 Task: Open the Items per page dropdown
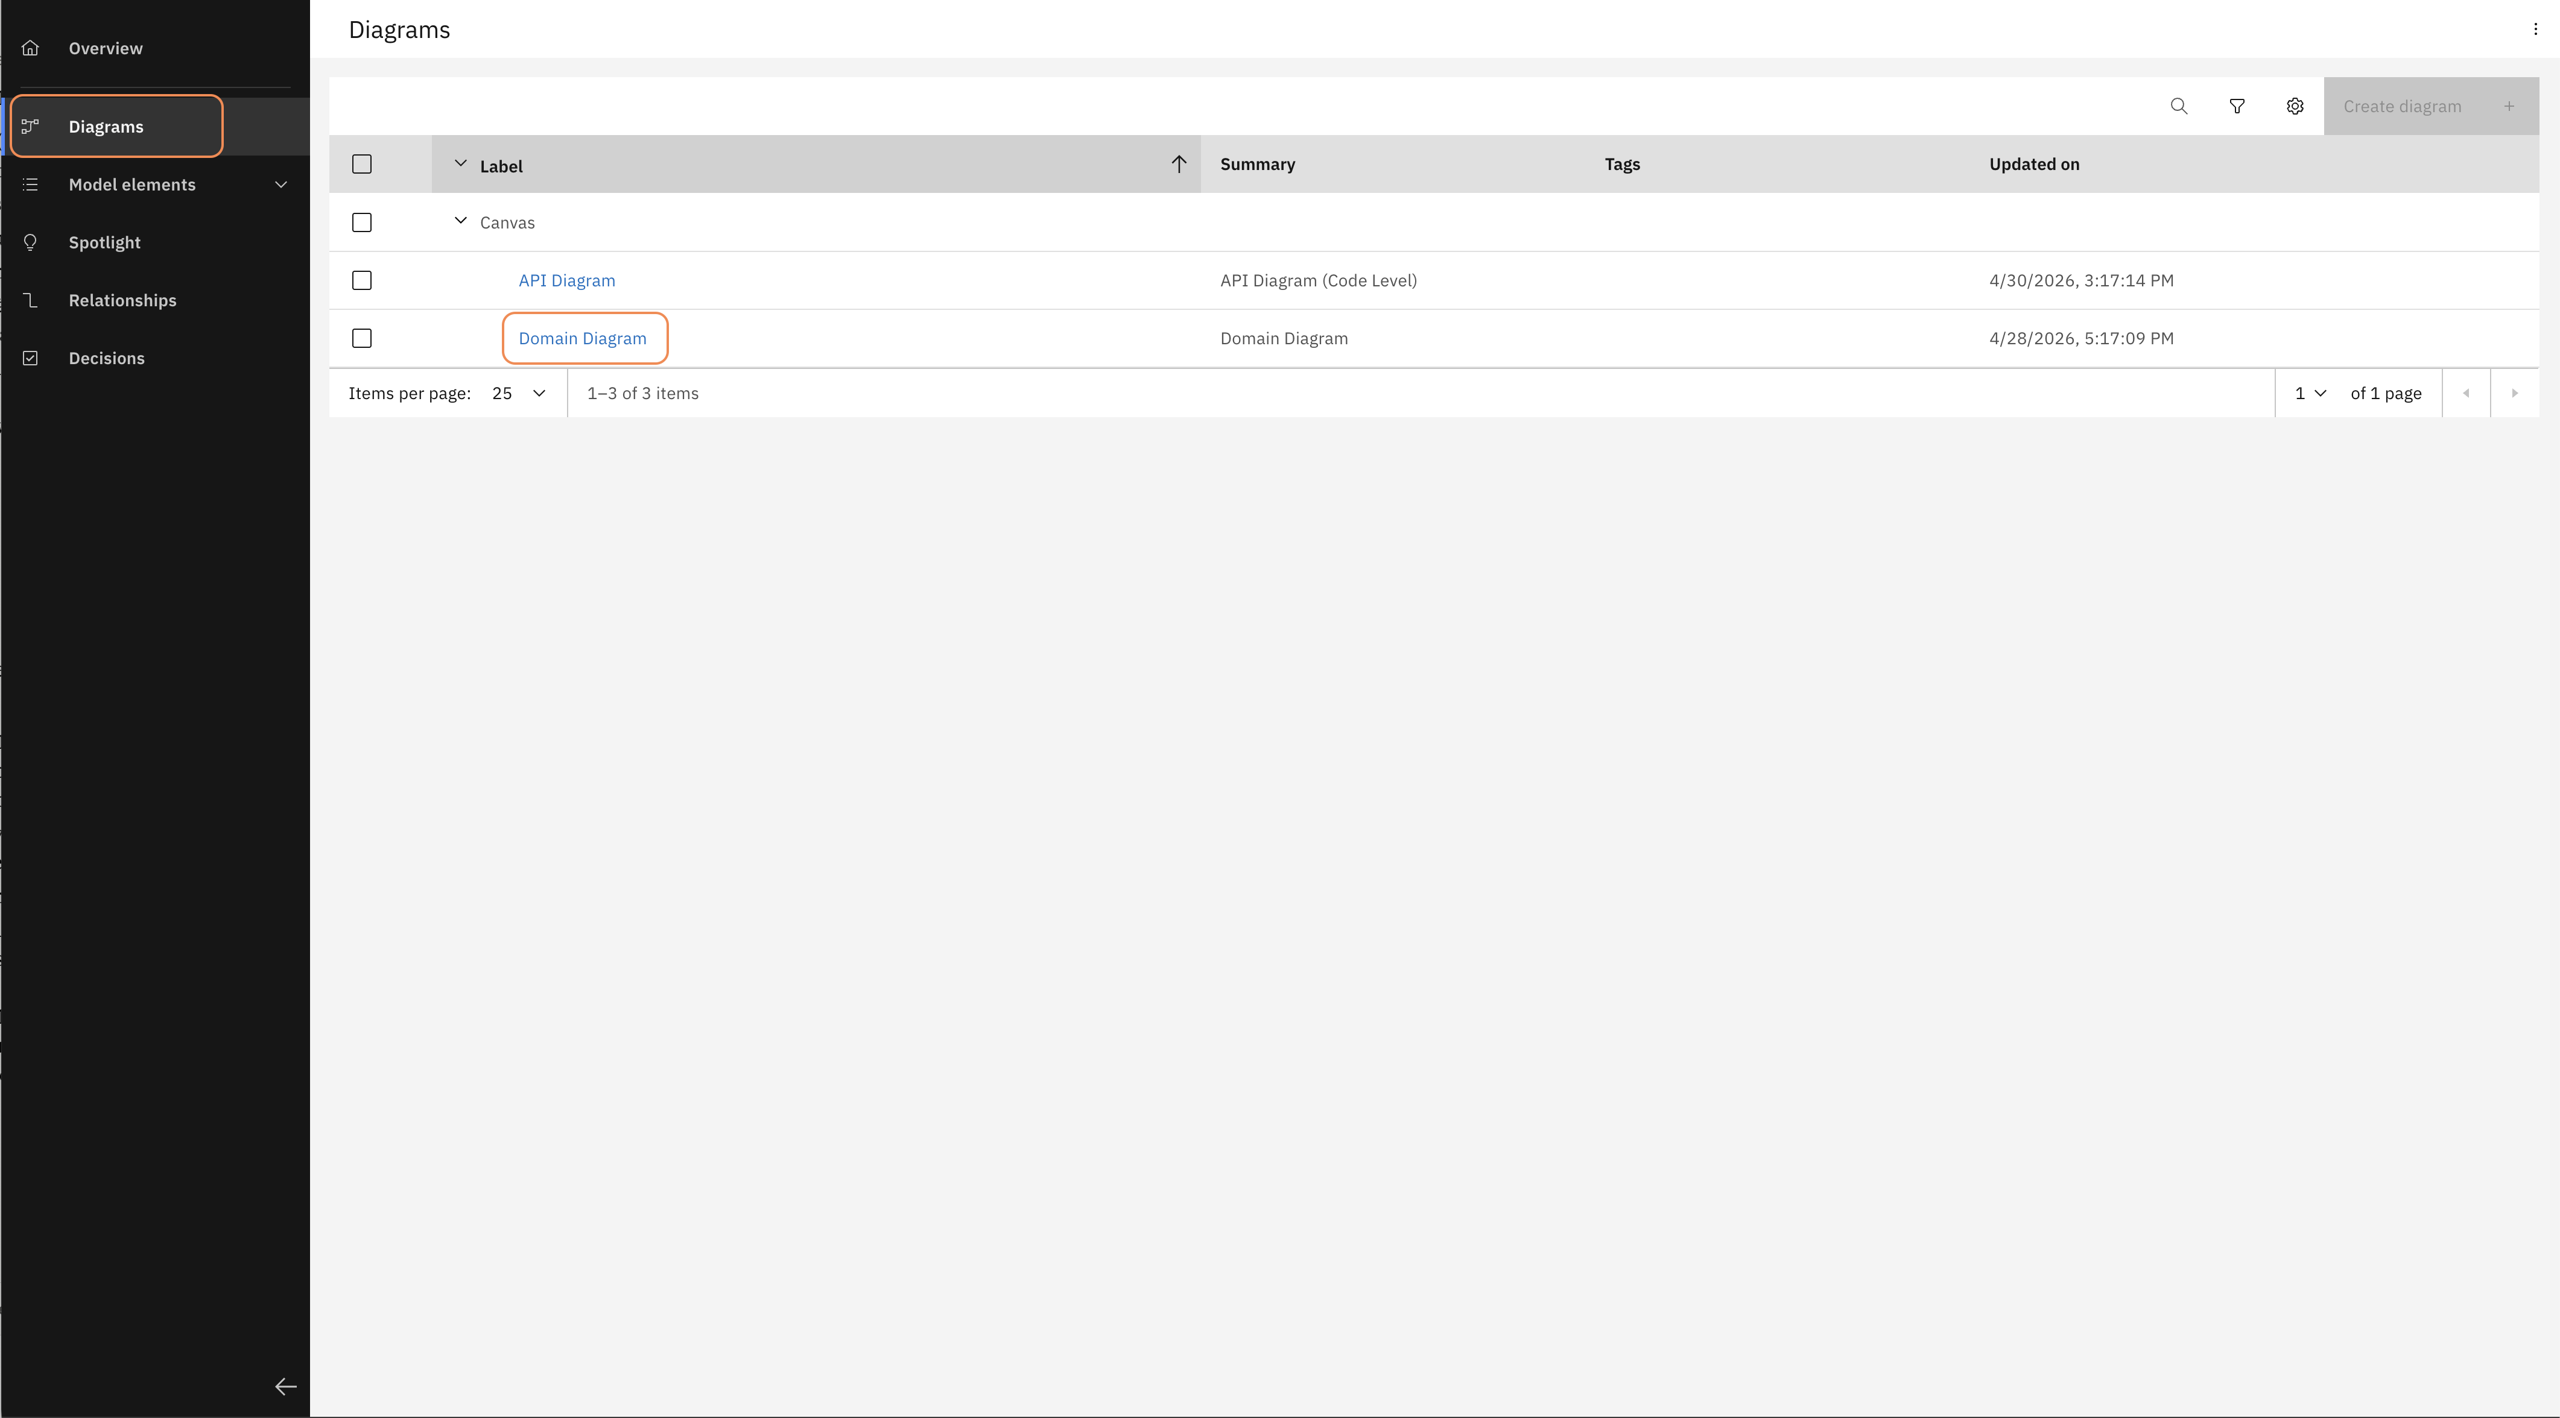[x=519, y=393]
